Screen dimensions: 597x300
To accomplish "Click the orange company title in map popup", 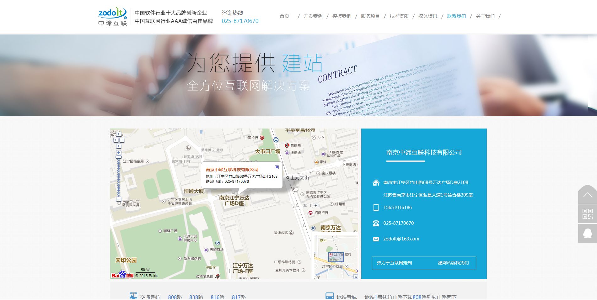I will pos(232,170).
